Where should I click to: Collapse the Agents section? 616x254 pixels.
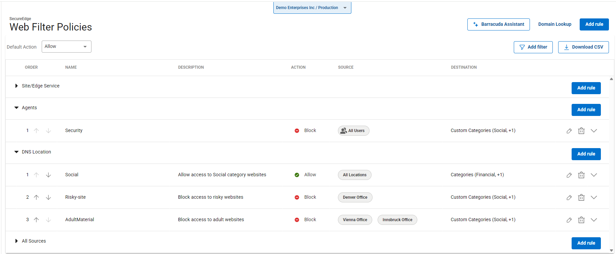pyautogui.click(x=16, y=108)
